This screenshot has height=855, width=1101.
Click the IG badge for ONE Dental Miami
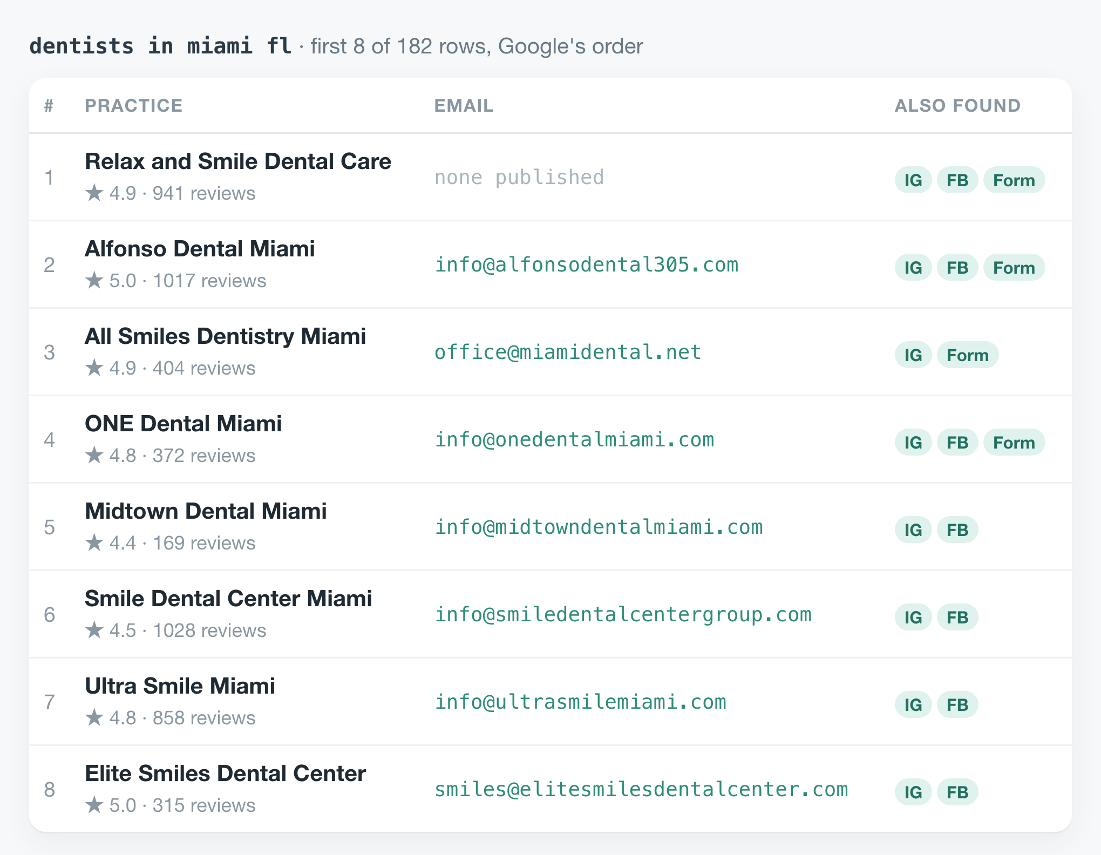click(913, 443)
